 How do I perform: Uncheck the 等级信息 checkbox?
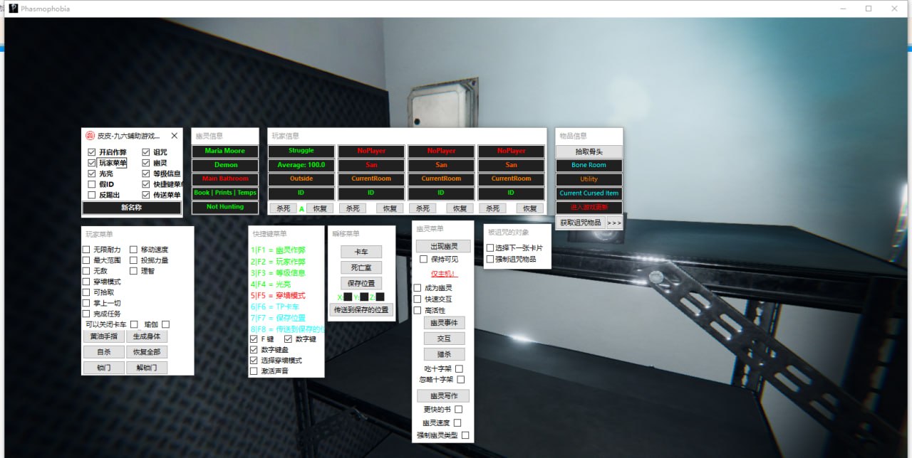click(146, 174)
